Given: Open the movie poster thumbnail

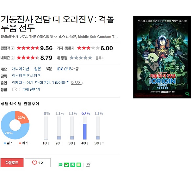Looking at the screenshot, I should pyautogui.click(x=162, y=57).
